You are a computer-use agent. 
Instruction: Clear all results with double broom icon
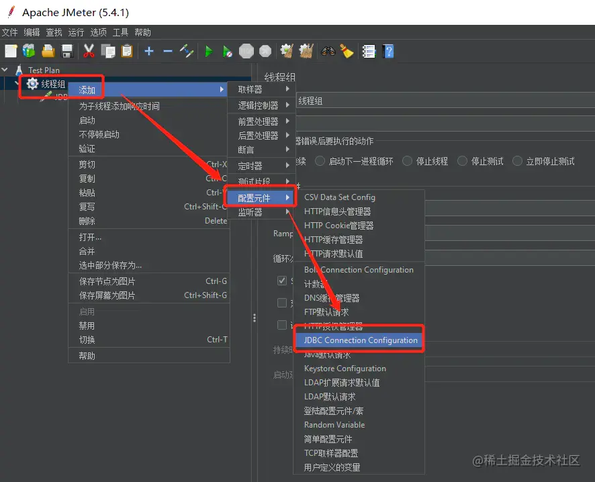pyautogui.click(x=306, y=51)
